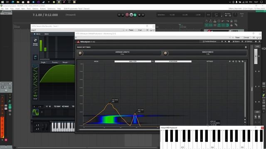Image resolution: width=266 pixels, height=149 pixels.
Task: Click the Smoothness knob
Action: tap(165, 53)
